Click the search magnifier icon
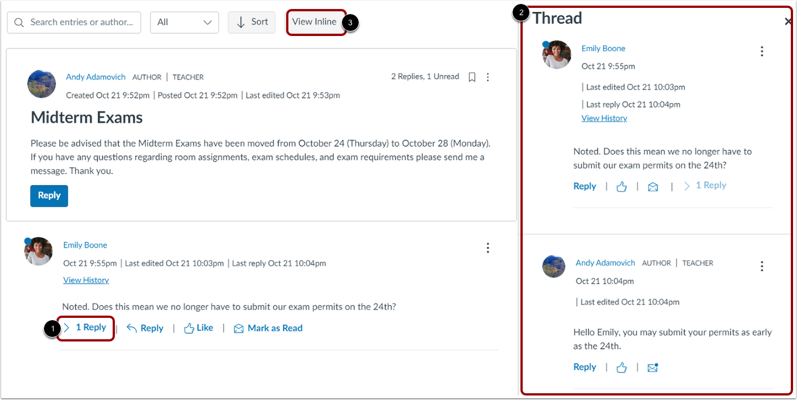The width and height of the screenshot is (797, 400). (x=19, y=23)
